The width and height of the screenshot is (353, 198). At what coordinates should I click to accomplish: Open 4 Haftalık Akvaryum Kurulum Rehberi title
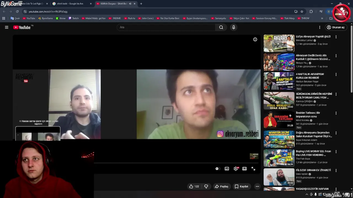[310, 76]
